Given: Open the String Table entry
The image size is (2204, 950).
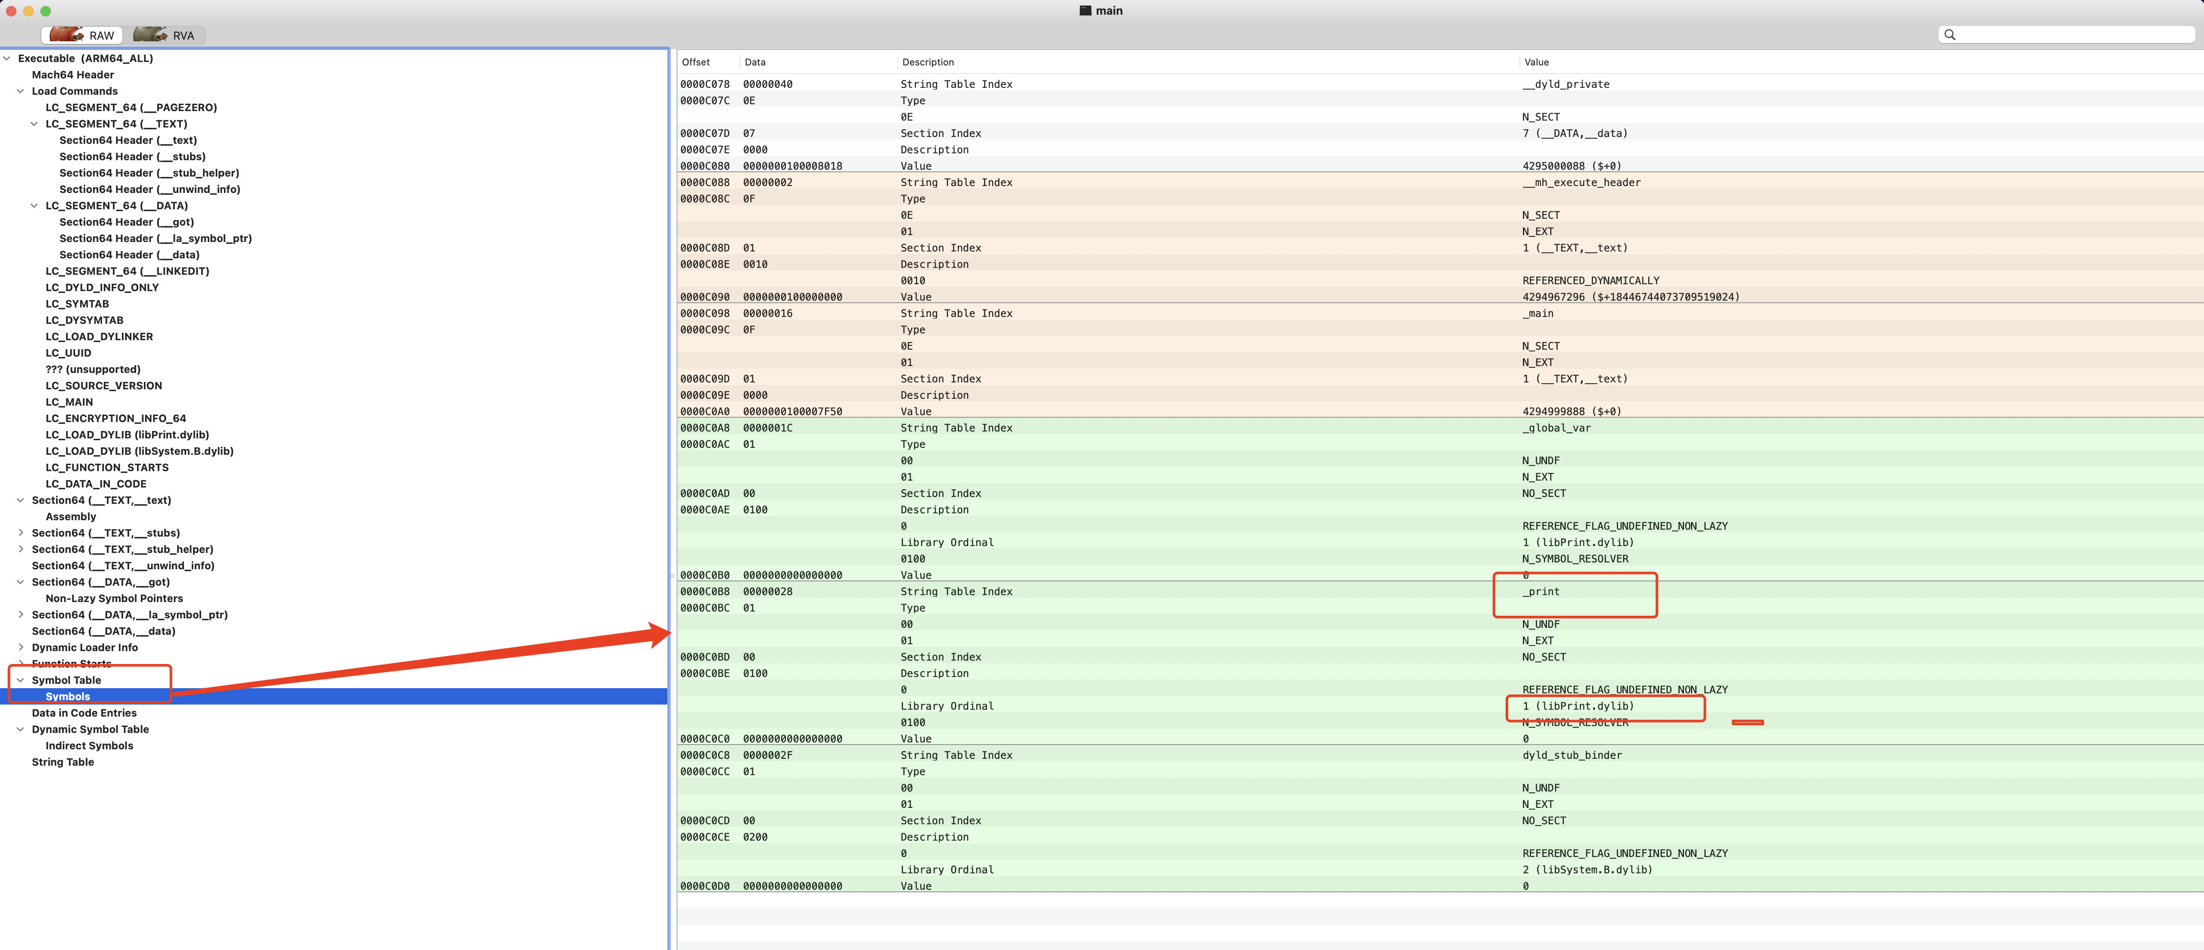Looking at the screenshot, I should pyautogui.click(x=62, y=762).
